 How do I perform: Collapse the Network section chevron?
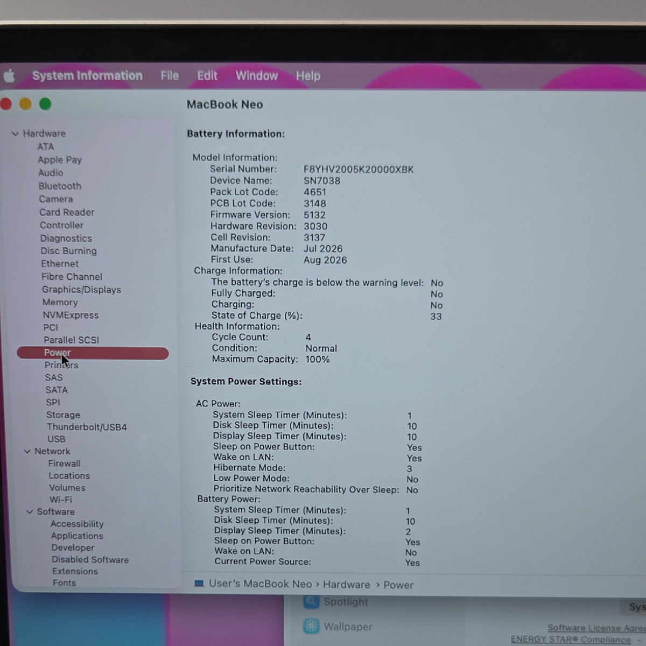click(x=27, y=451)
